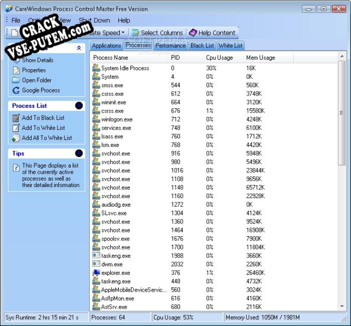Collapse the Process List panel

tap(79, 106)
